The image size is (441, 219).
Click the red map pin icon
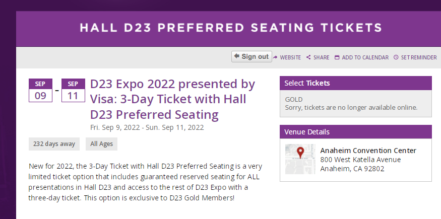300,153
